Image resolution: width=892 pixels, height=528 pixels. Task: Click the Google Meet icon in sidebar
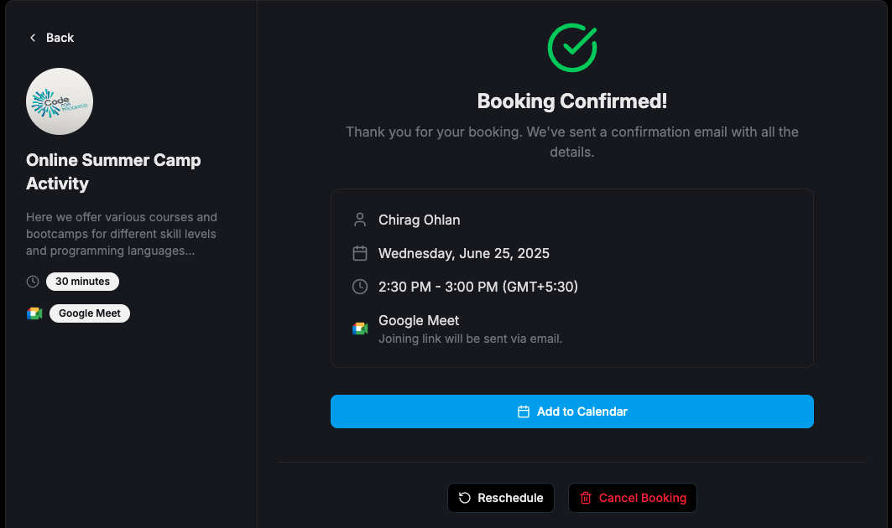coord(34,313)
